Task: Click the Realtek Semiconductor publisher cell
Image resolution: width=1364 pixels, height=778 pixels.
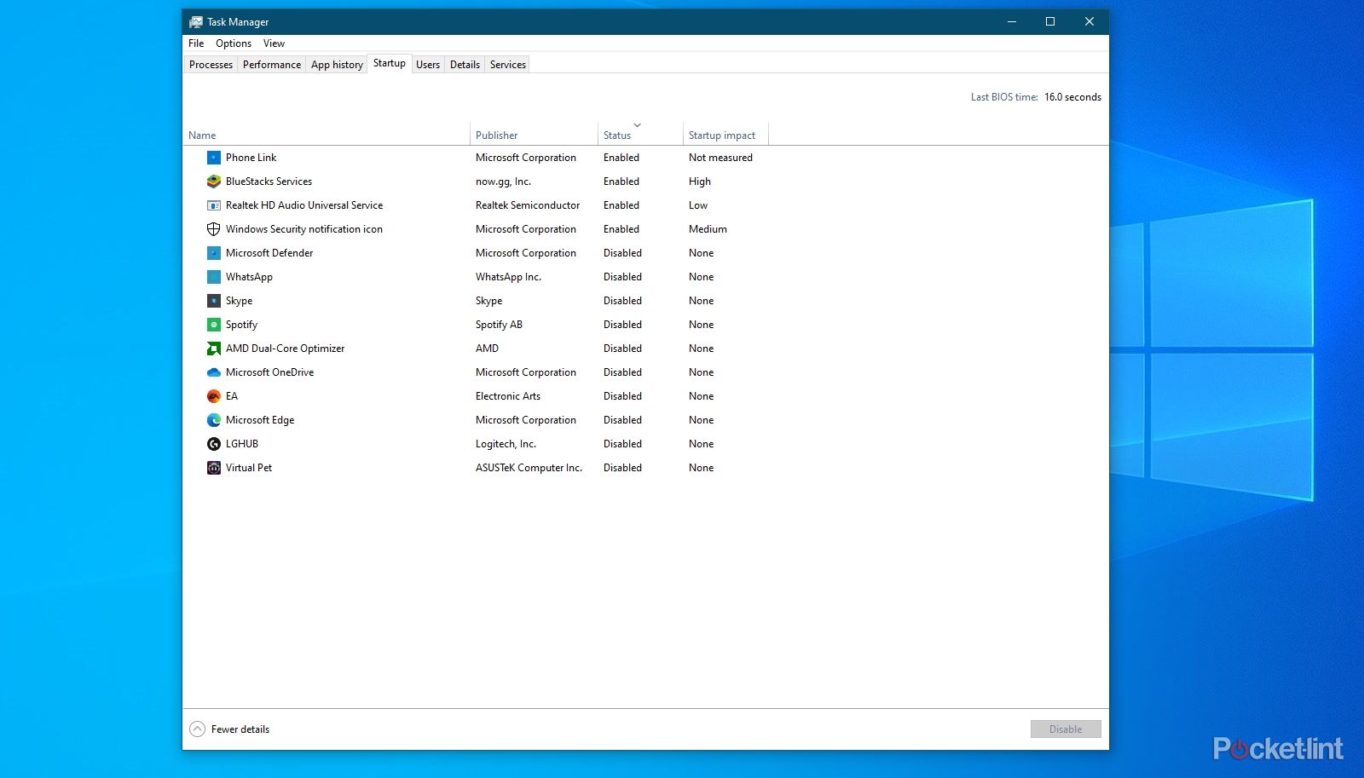Action: click(528, 205)
